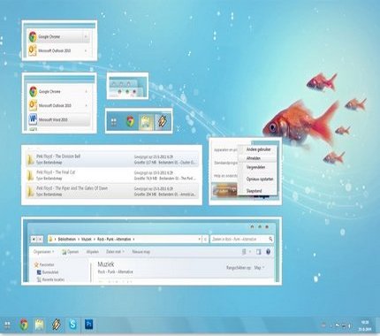The height and width of the screenshot is (336, 380).
Task: Open the view options dropdown arrow
Action: click(250, 252)
